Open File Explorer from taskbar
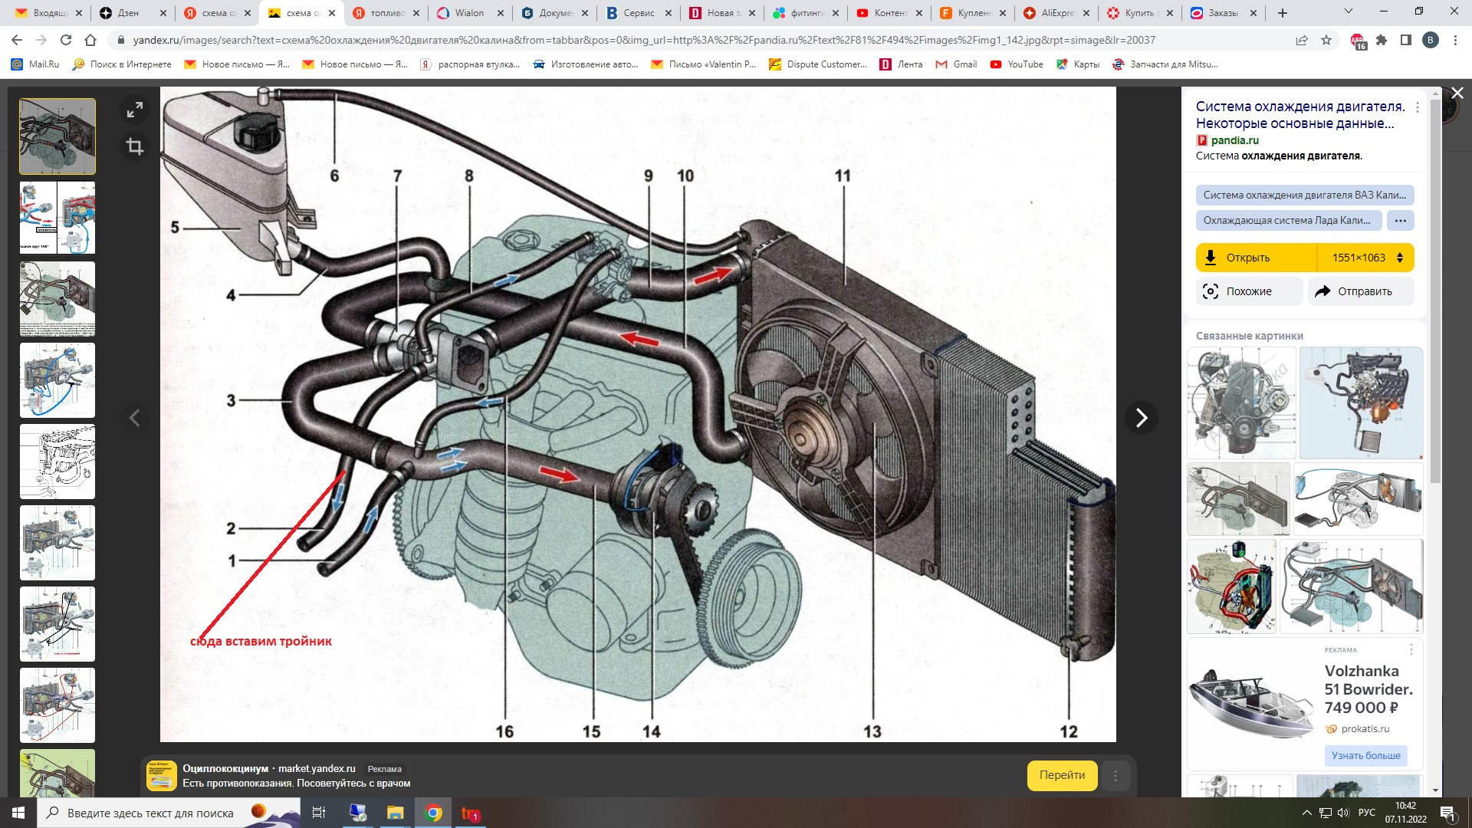Viewport: 1472px width, 828px height. [x=395, y=813]
